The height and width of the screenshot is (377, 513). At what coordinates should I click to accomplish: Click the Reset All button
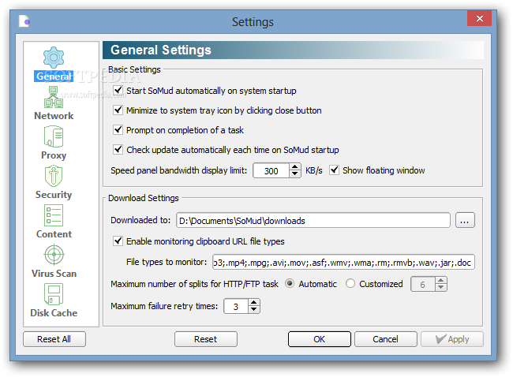click(x=54, y=339)
